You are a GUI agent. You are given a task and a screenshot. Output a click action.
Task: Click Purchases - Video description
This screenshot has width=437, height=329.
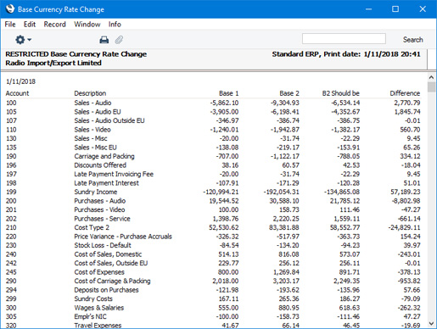click(99, 209)
